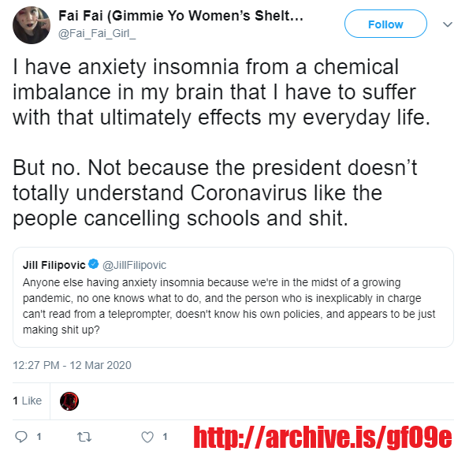This screenshot has width=469, height=451.
Task: Open Jill Filipovic's name in quoted tweet
Action: pos(54,265)
